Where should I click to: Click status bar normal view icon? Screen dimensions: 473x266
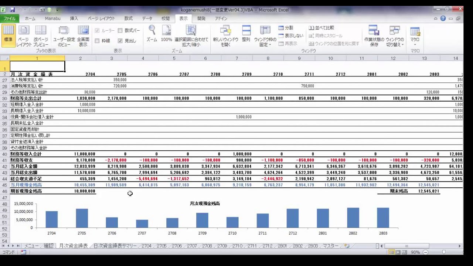pos(392,252)
